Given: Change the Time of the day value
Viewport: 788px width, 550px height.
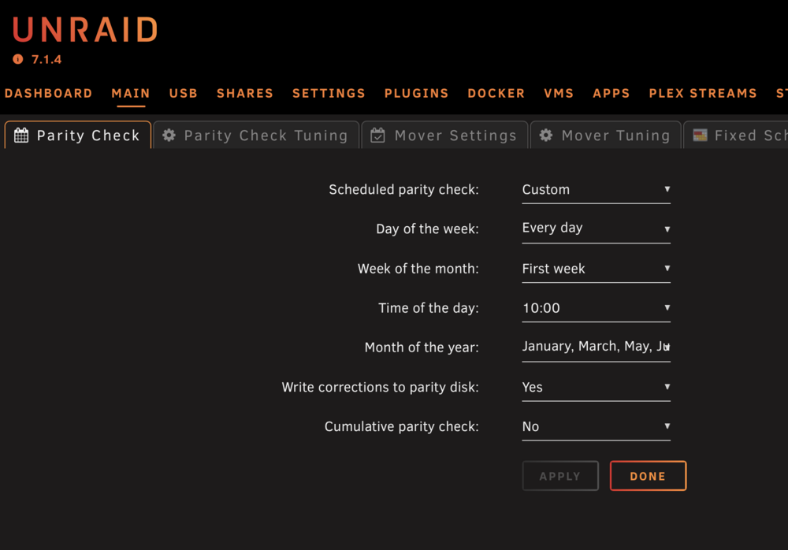Looking at the screenshot, I should click(596, 308).
